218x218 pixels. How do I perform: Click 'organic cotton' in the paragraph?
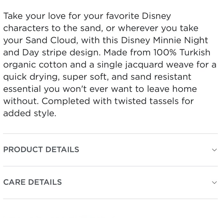click(x=35, y=65)
